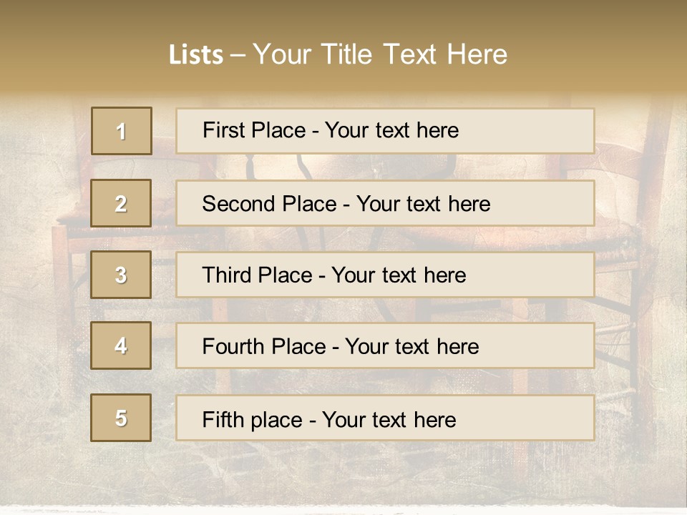Select the bold word Lists in title

point(196,54)
